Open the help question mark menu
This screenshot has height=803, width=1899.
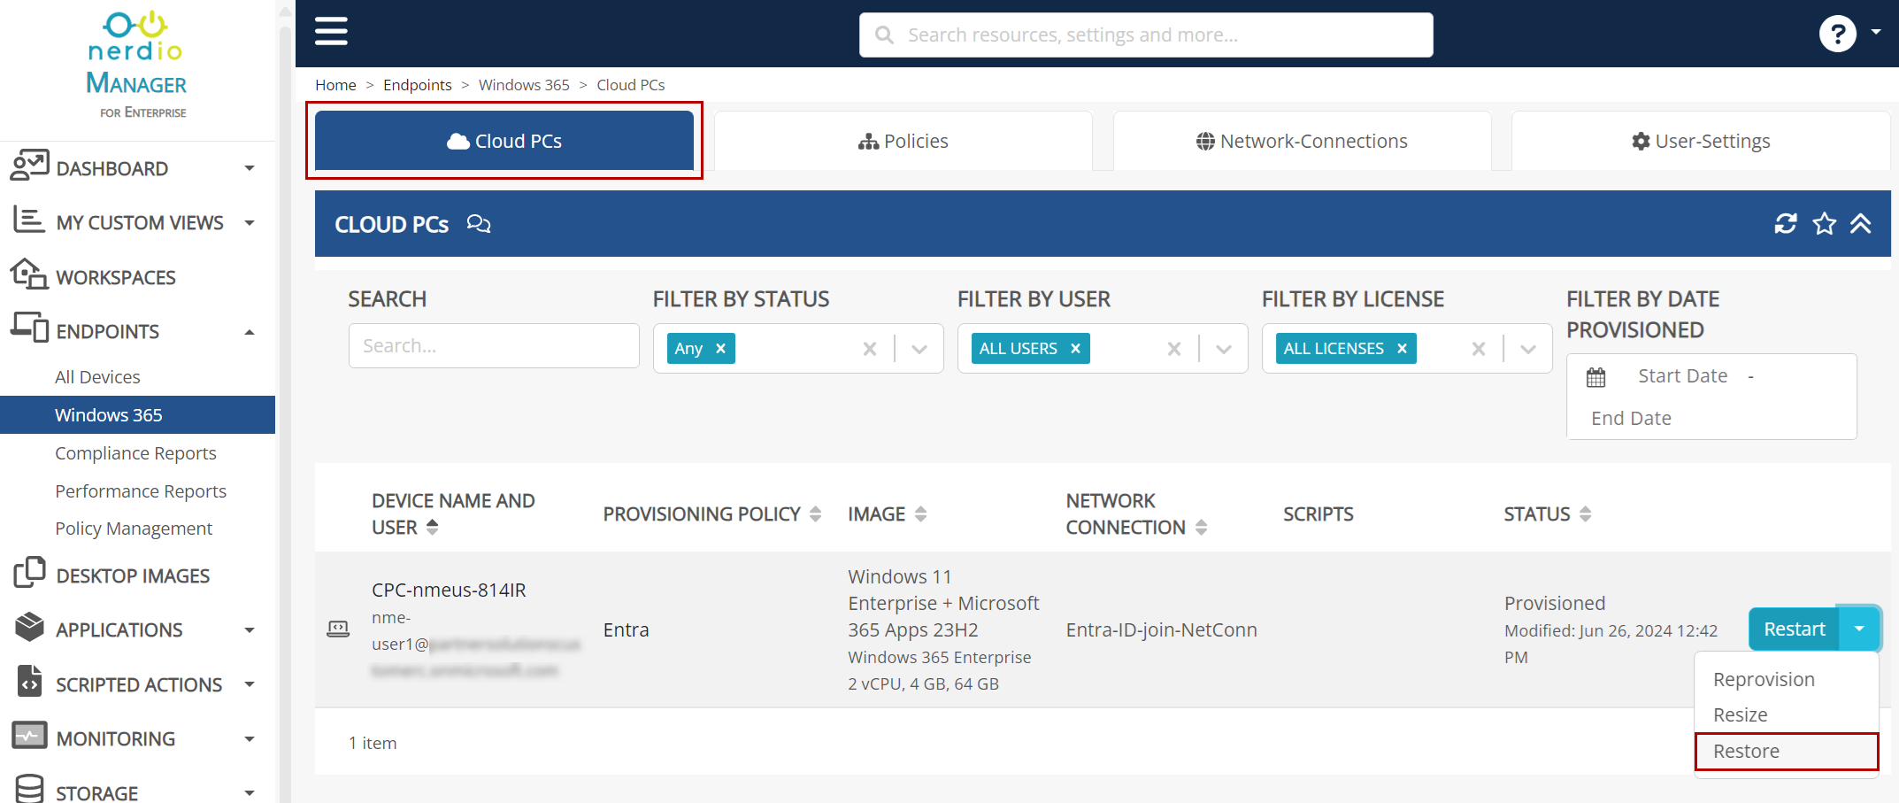(1837, 34)
